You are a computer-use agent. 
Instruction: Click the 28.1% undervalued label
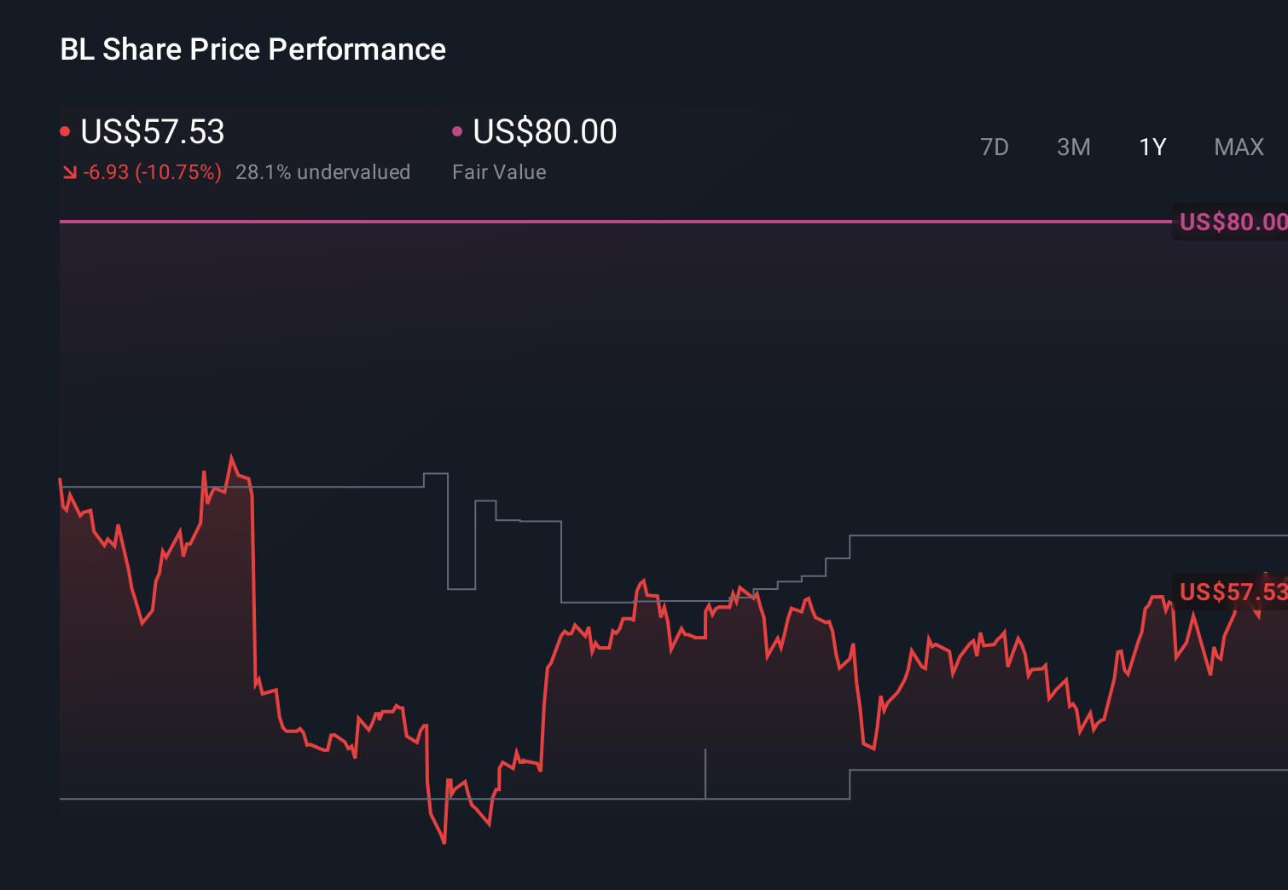(323, 172)
